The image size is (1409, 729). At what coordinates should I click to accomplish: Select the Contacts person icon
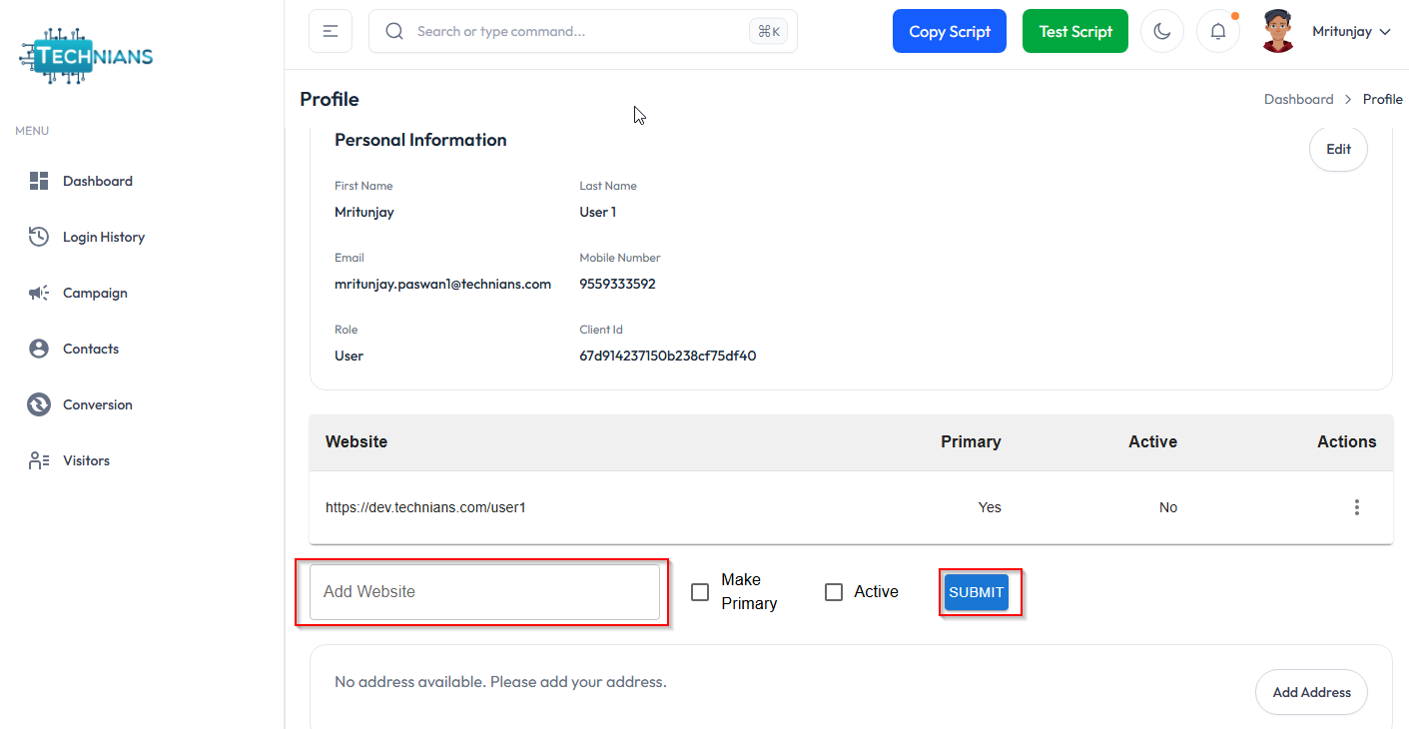pyautogui.click(x=39, y=349)
